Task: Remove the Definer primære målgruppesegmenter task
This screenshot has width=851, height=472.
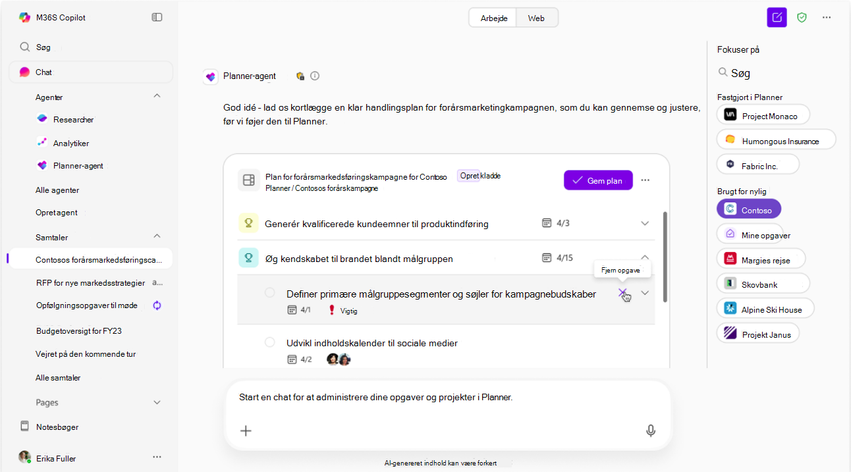Action: (x=622, y=293)
